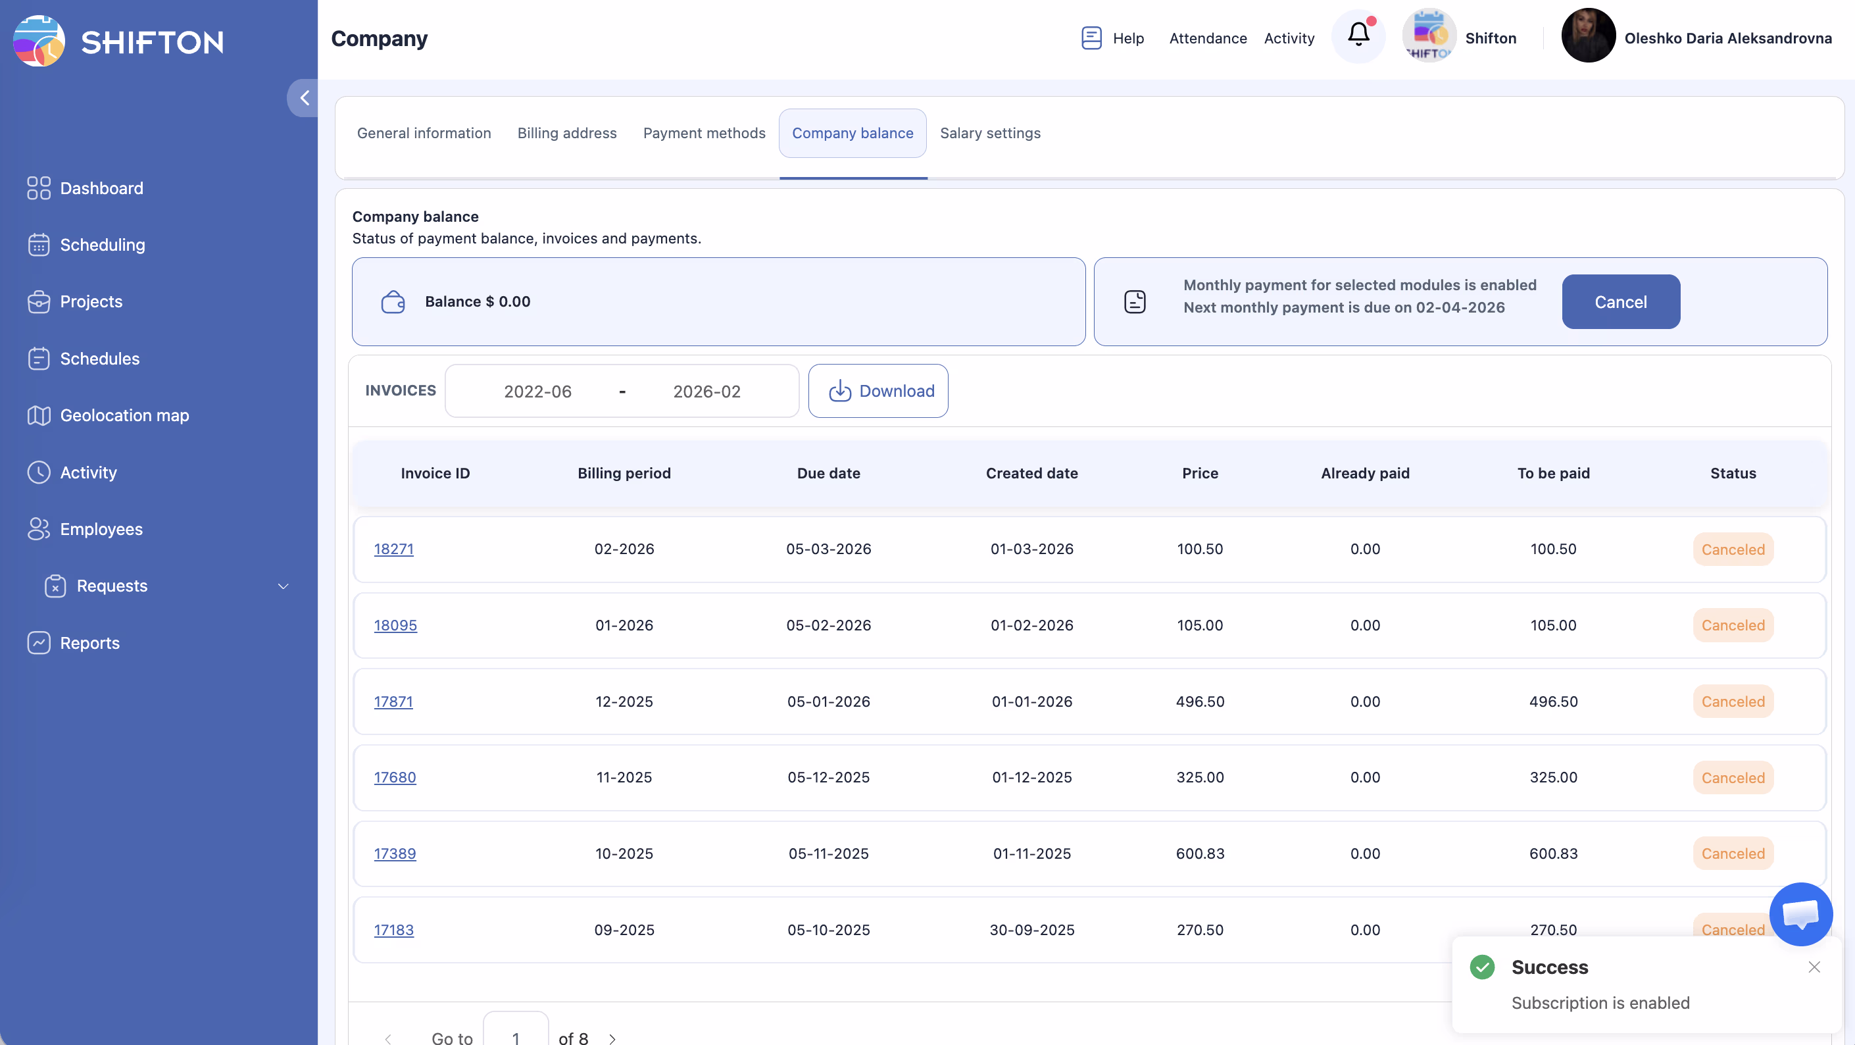Cancel the monthly payment subscription

click(x=1620, y=302)
